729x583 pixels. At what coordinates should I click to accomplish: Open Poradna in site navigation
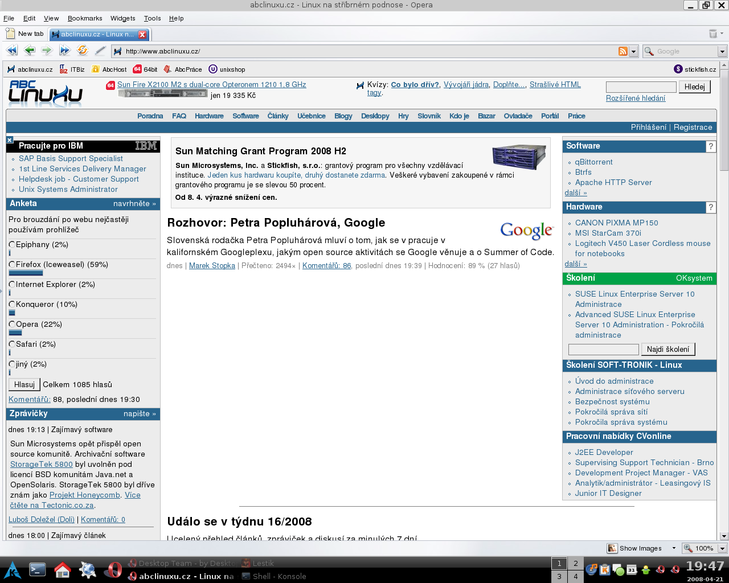pyautogui.click(x=150, y=116)
